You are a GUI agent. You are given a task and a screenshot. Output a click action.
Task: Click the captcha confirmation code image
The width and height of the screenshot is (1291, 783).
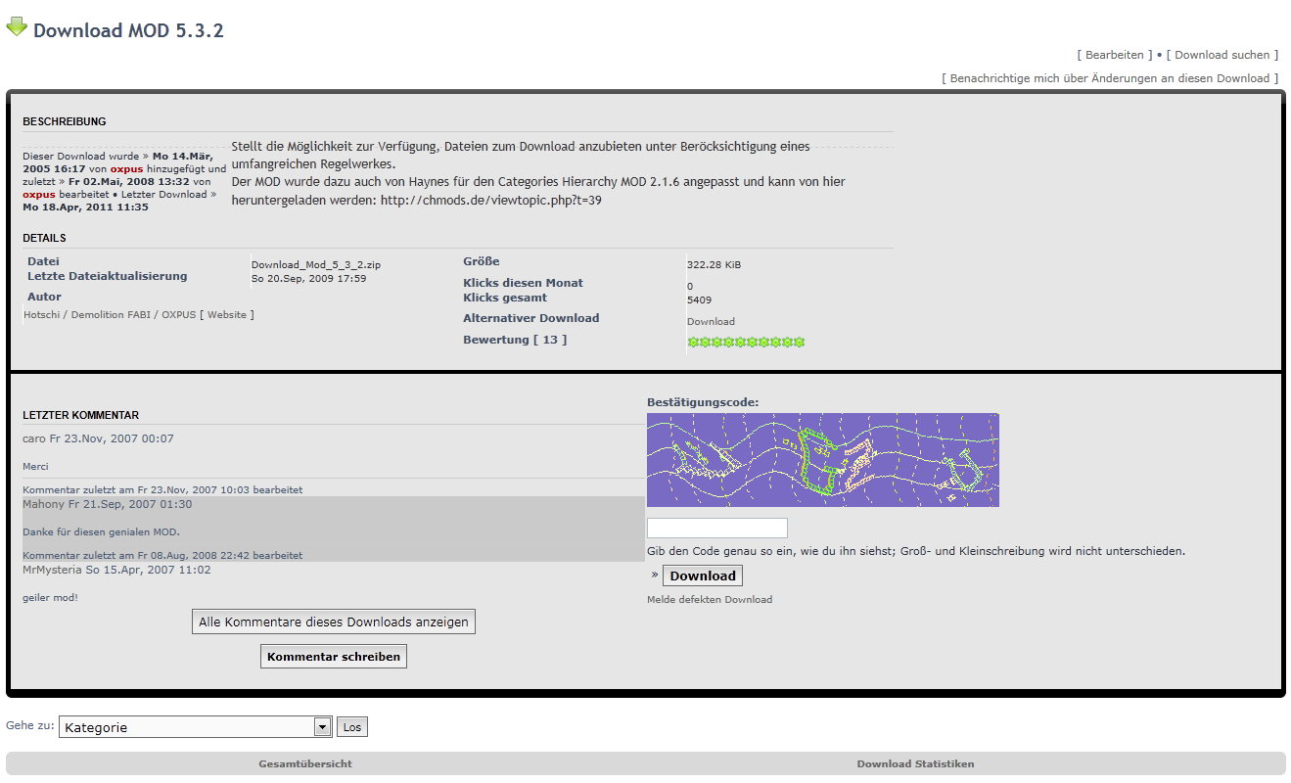(822, 459)
